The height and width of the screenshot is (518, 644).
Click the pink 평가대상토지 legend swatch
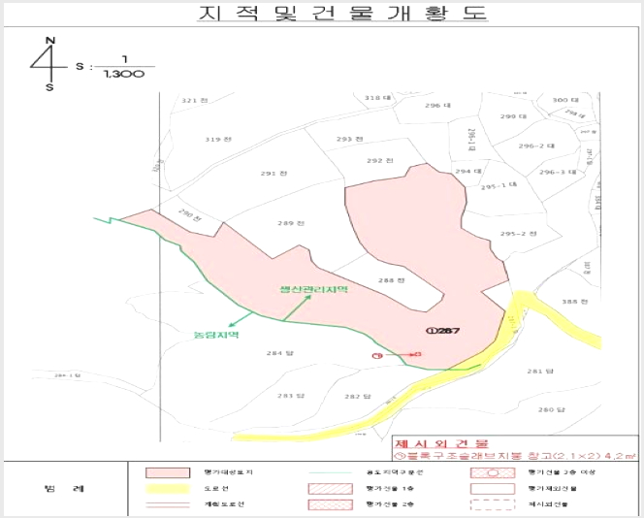(x=168, y=472)
